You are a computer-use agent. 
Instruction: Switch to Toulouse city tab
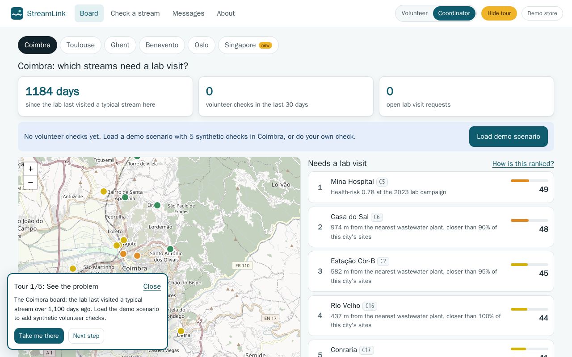coord(80,45)
